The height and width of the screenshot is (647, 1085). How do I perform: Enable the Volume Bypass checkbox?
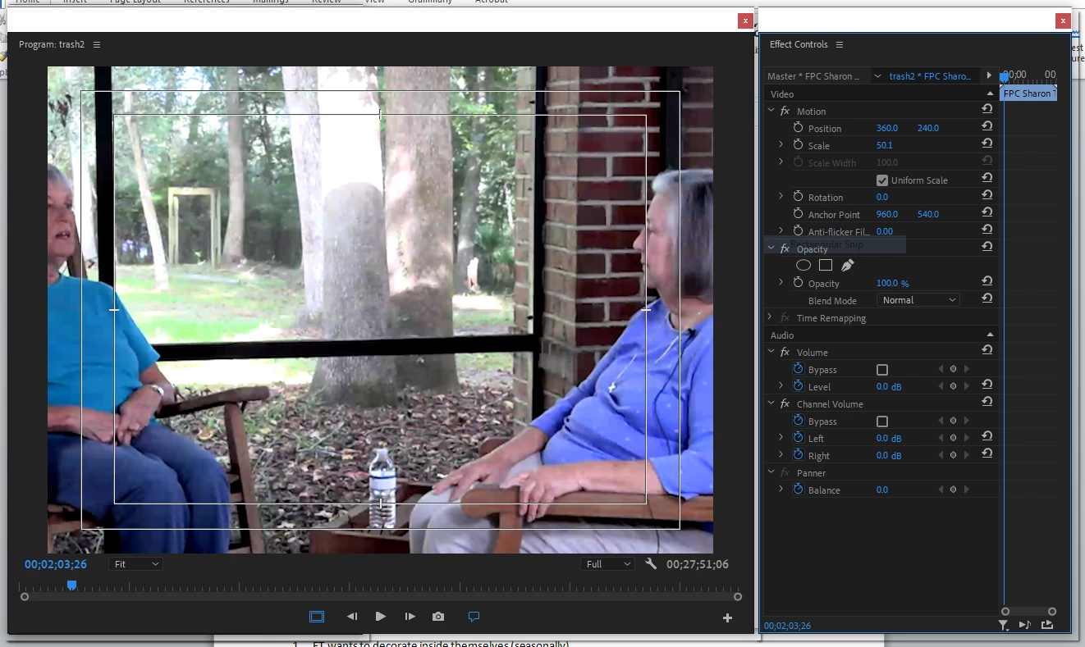point(882,370)
